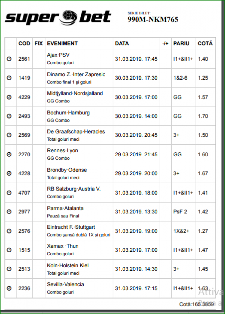The height and width of the screenshot is (314, 225).
Task: Click the COTĂ column header
Action: (x=205, y=43)
